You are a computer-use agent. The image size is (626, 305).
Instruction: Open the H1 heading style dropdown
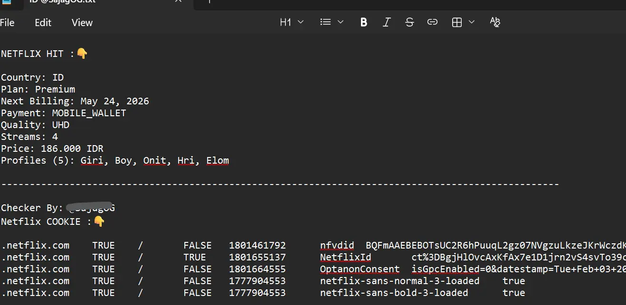pyautogui.click(x=292, y=22)
